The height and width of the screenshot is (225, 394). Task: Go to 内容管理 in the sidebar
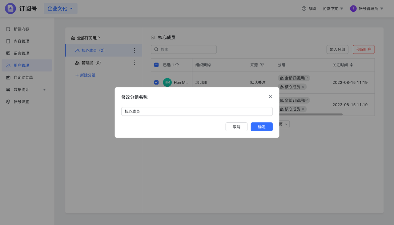coord(26,41)
